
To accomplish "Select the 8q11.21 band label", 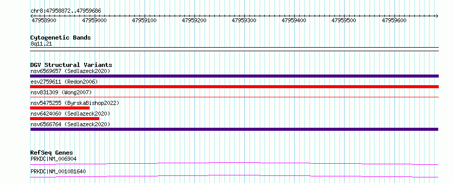I will (41, 44).
